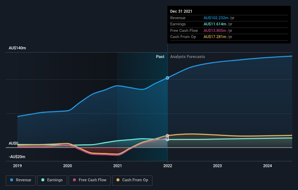298x190 pixels.
Task: Click the Earnings marker dot at 2022
Action: click(167, 140)
